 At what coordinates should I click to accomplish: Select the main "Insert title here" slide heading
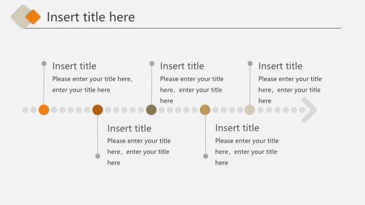[91, 17]
